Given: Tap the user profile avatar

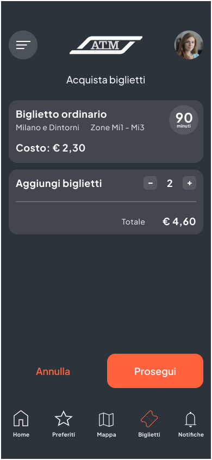Looking at the screenshot, I should point(189,45).
